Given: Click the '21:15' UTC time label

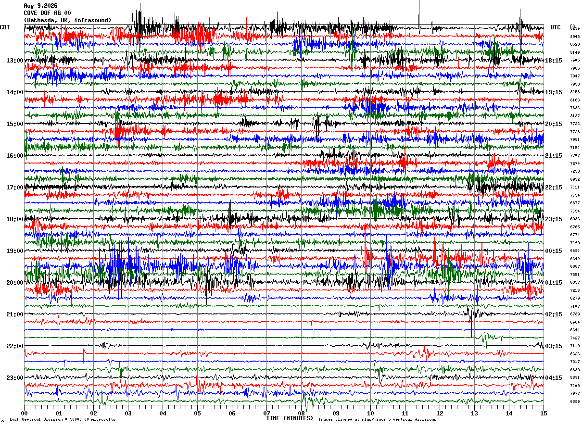Looking at the screenshot, I should click(554, 156).
